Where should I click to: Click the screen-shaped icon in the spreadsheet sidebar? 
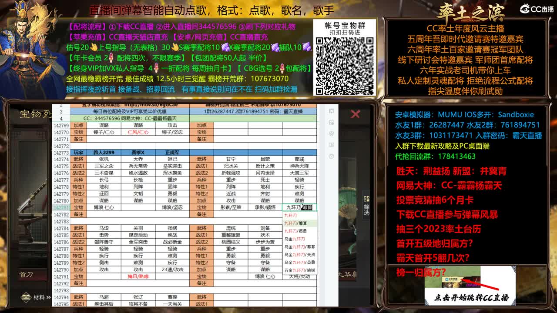pyautogui.click(x=332, y=145)
